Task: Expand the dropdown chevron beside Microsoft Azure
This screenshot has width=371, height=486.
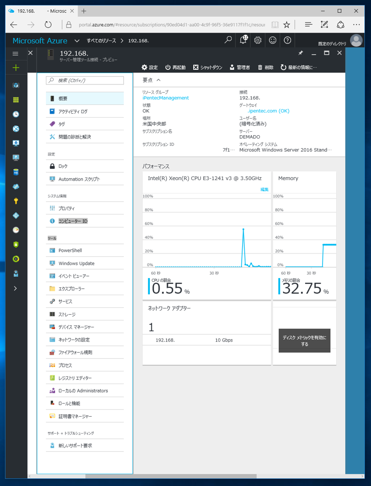Action: click(77, 40)
